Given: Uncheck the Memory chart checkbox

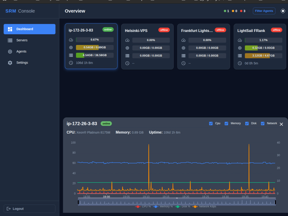Looking at the screenshot, I should click(x=226, y=124).
